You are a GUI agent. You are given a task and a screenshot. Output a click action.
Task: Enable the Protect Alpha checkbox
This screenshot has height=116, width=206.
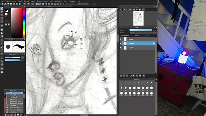tap(121, 35)
